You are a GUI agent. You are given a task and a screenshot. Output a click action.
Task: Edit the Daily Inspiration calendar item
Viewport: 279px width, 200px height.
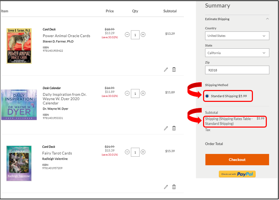[166, 128]
